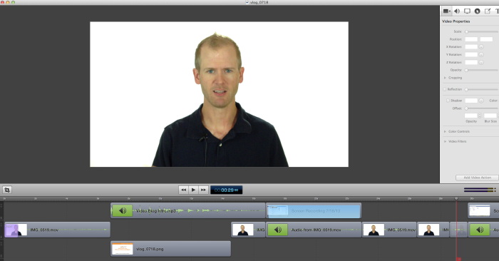The height and width of the screenshot is (261, 499).
Task: Click the speaker icon on the clip right of the playhead
Action: tap(480, 230)
